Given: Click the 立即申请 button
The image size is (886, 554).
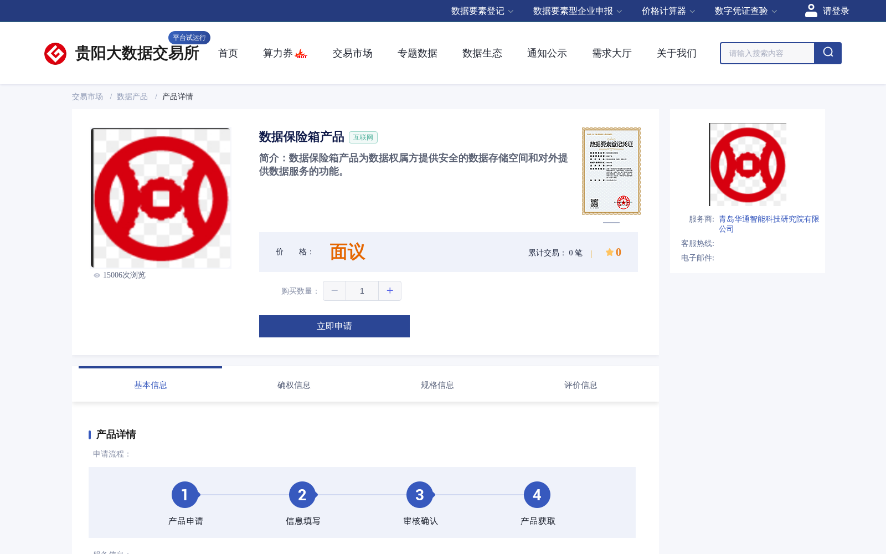Looking at the screenshot, I should click(334, 326).
